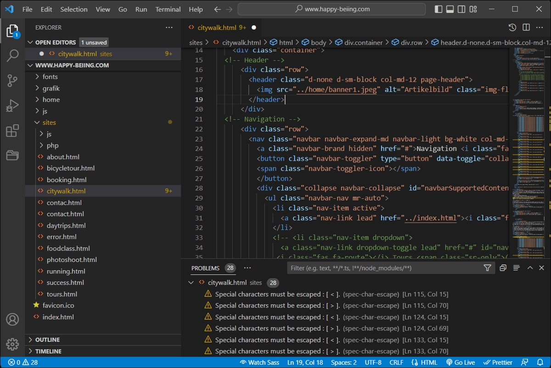This screenshot has width=551, height=368.
Task: Click the Collapse All icon in Problems panel
Action: coord(503,268)
